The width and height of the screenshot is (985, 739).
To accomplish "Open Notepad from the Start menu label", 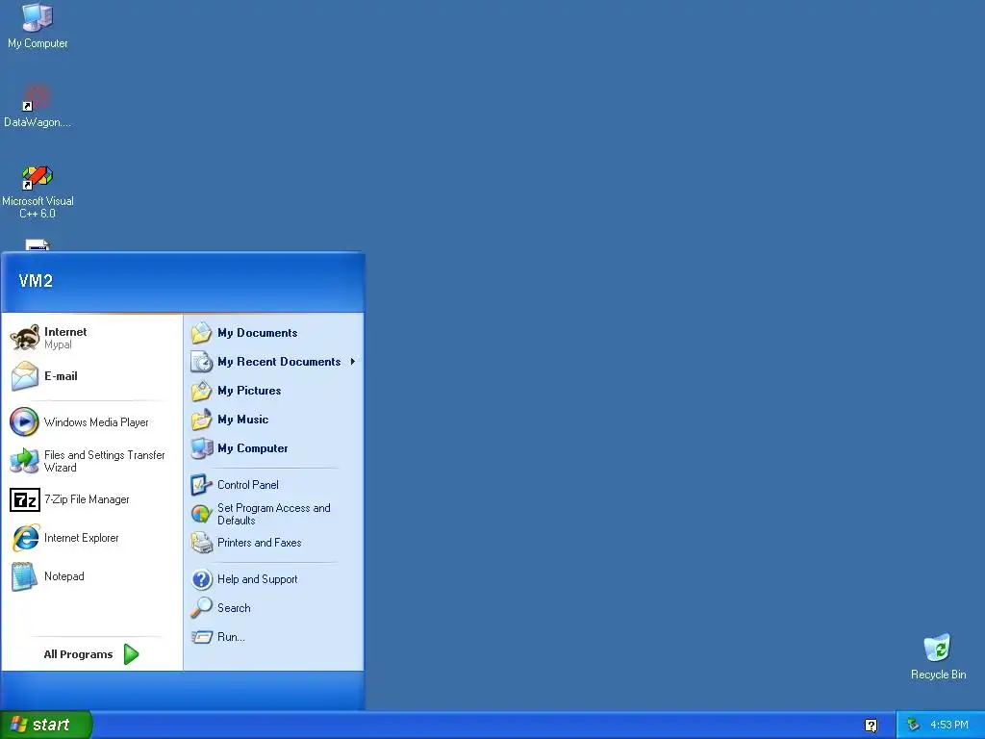I will pyautogui.click(x=64, y=576).
